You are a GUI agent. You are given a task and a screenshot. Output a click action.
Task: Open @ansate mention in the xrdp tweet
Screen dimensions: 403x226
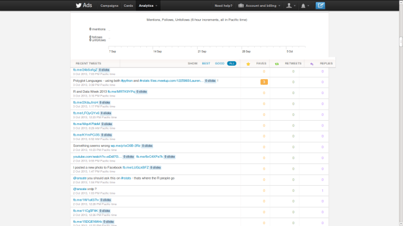pyautogui.click(x=80, y=189)
